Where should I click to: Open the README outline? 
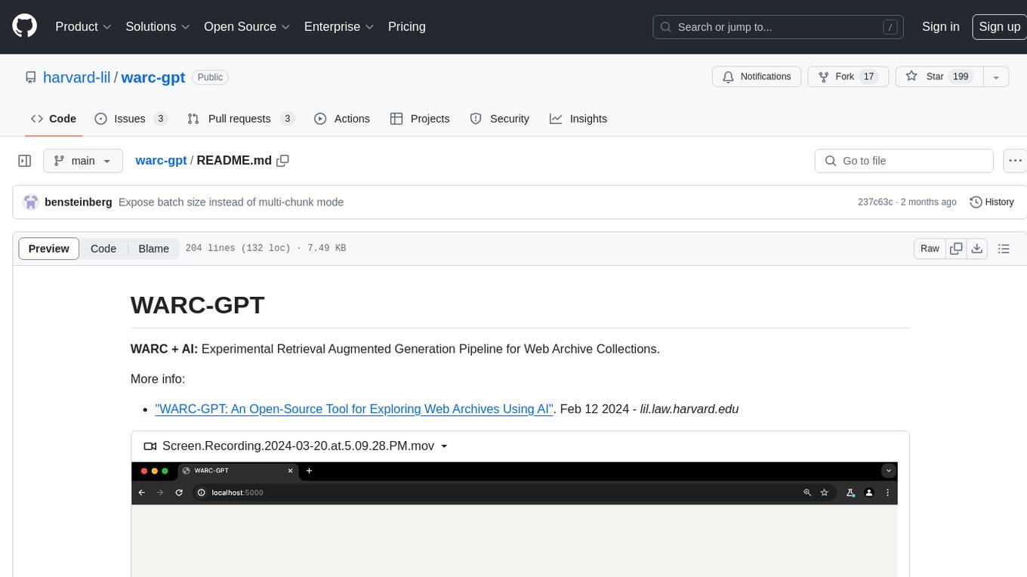pyautogui.click(x=1004, y=248)
